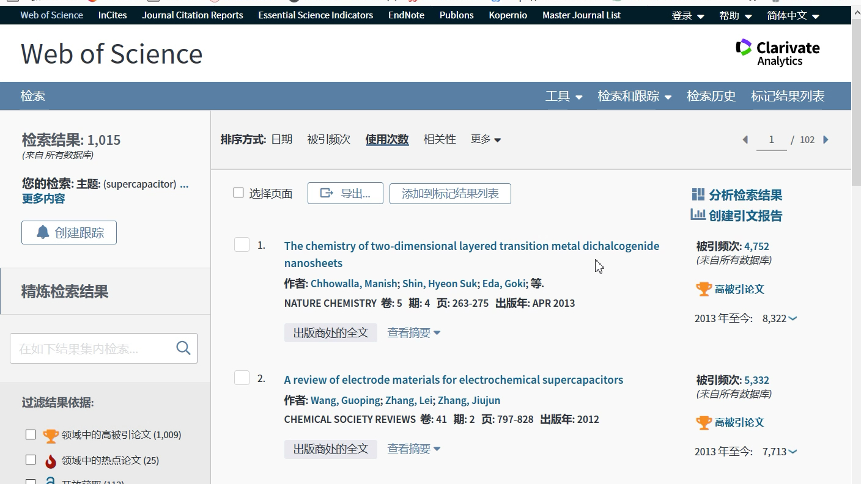Open the electrode materials review paper title
This screenshot has width=861, height=484.
454,380
